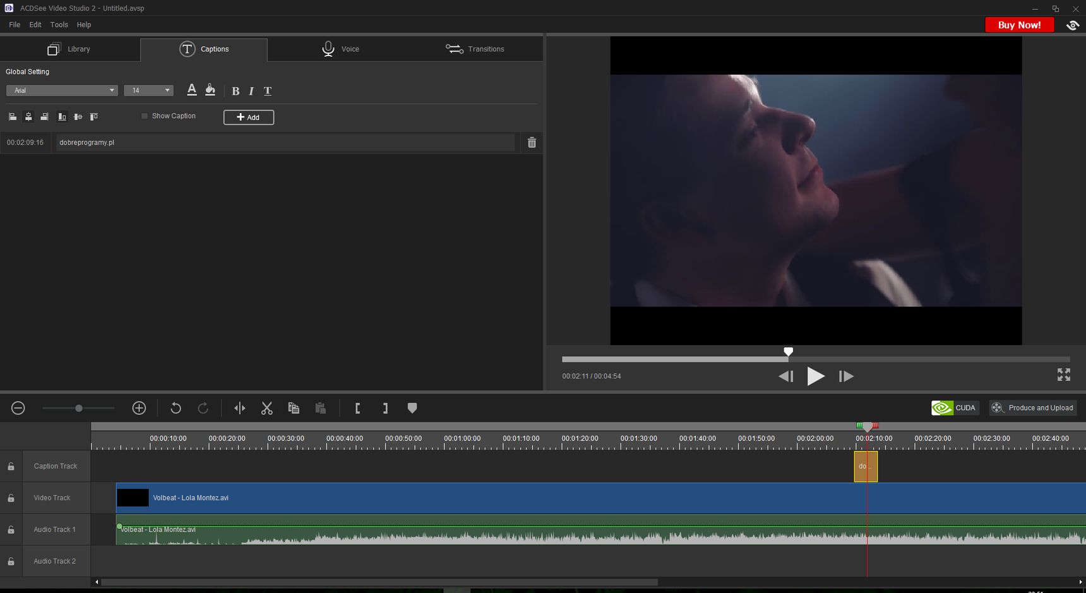
Task: Play the video preview
Action: pos(815,376)
